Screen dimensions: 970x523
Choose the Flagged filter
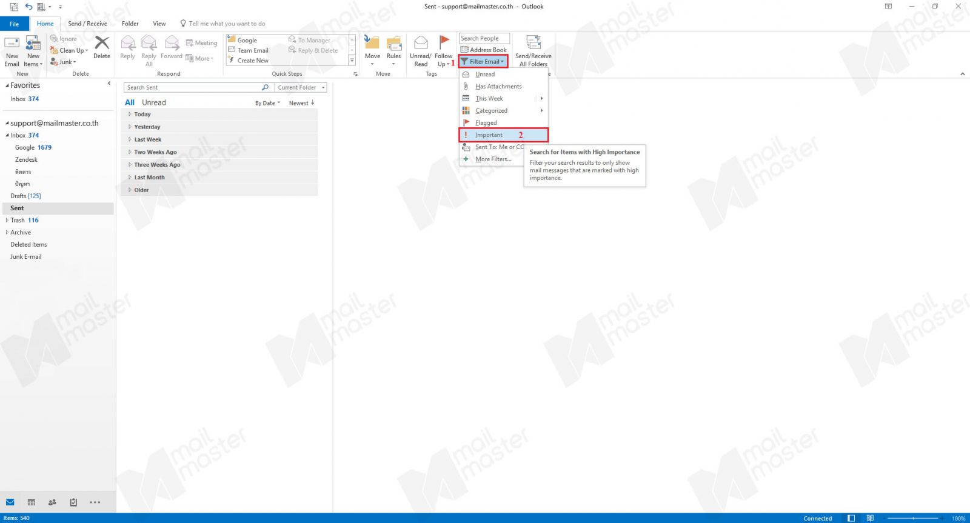(x=503, y=123)
